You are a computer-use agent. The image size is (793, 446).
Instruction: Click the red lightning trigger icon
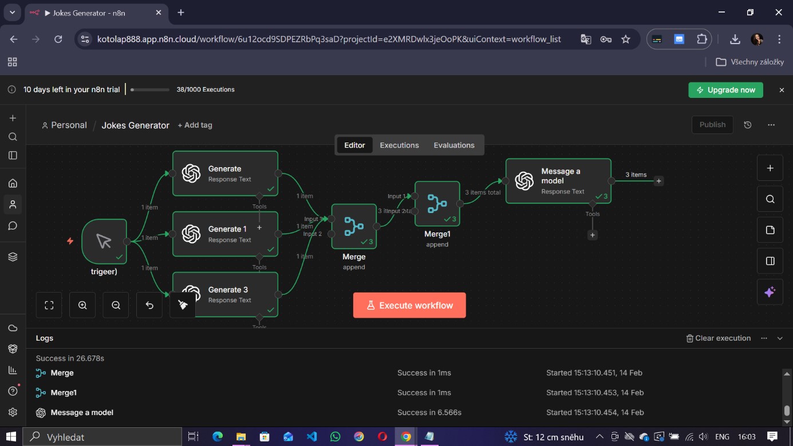click(x=70, y=241)
